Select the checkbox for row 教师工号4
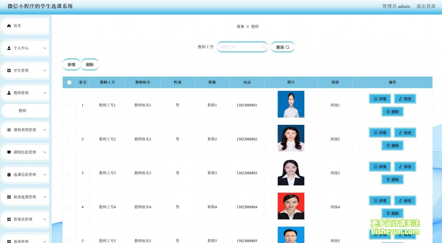 (69, 207)
